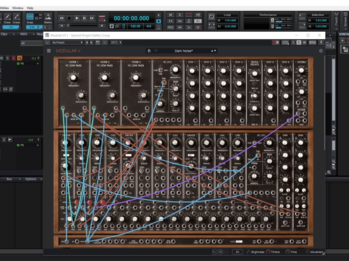
Task: Open the MIDI dropdown menu
Action: (27, 34)
